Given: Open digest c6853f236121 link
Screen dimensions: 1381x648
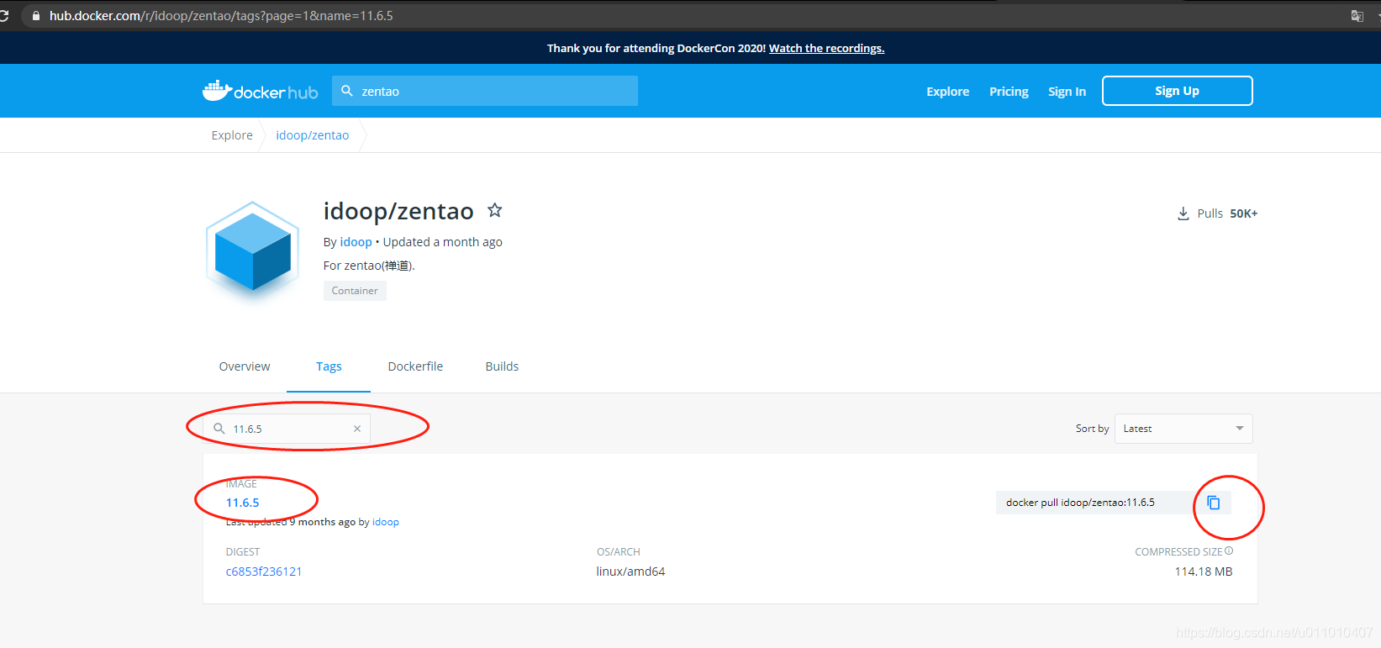Looking at the screenshot, I should coord(264,572).
